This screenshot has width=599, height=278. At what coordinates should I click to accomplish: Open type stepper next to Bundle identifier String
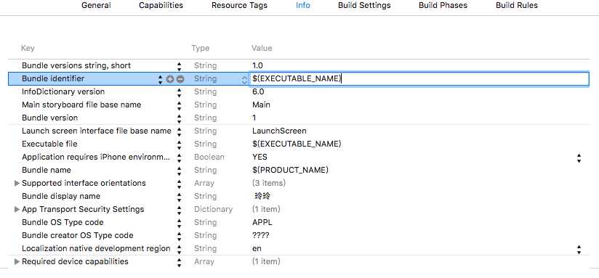244,79
